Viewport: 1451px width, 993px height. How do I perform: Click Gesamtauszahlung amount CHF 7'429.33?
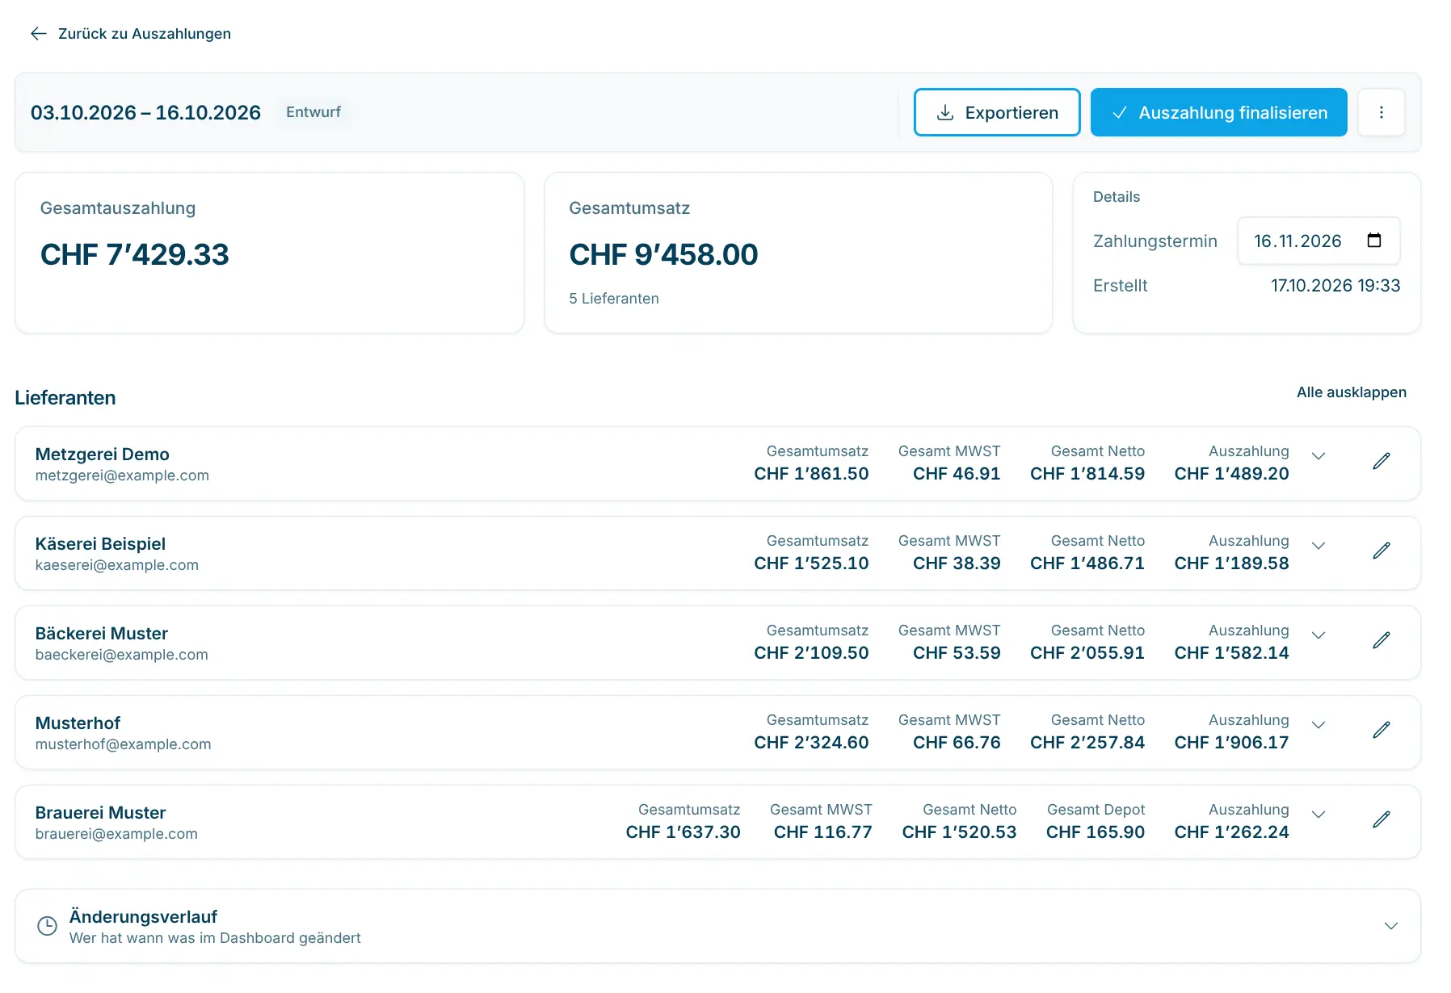(135, 254)
